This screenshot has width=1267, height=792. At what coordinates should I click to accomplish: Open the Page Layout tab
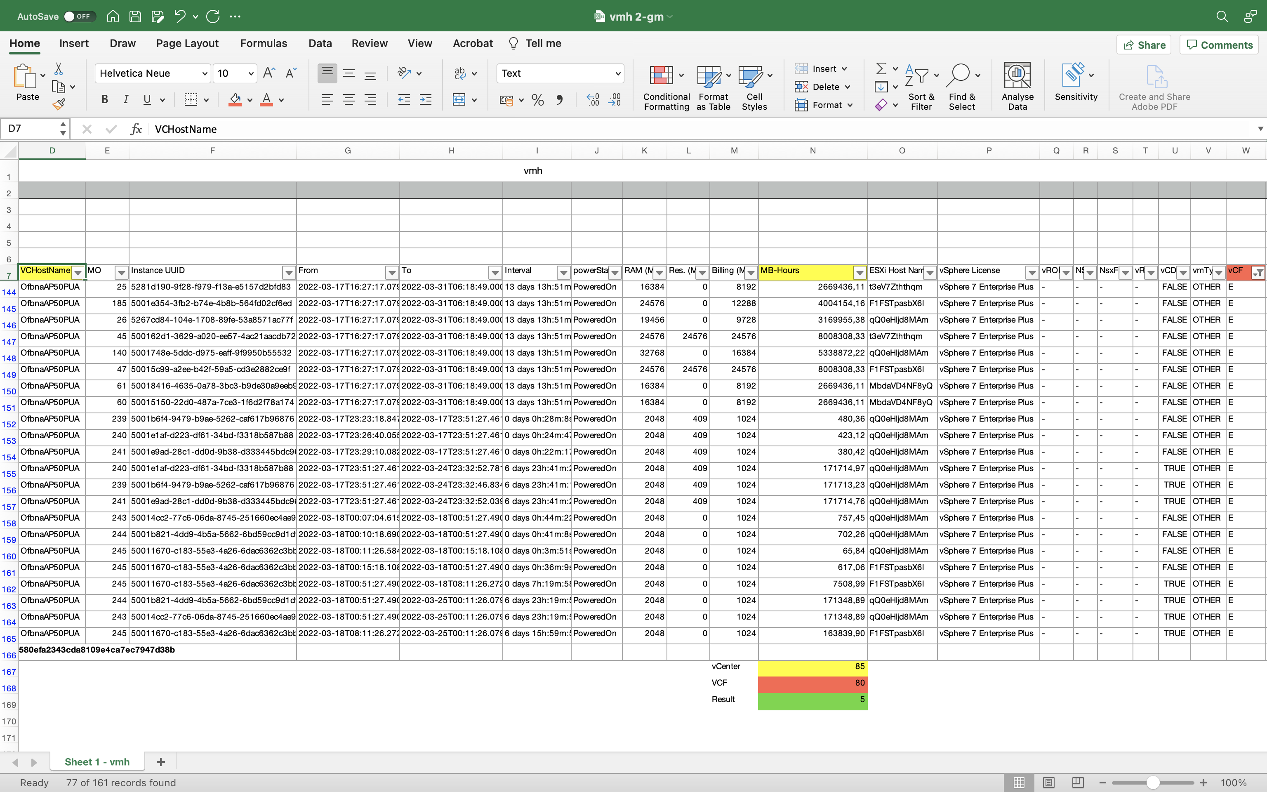[187, 43]
